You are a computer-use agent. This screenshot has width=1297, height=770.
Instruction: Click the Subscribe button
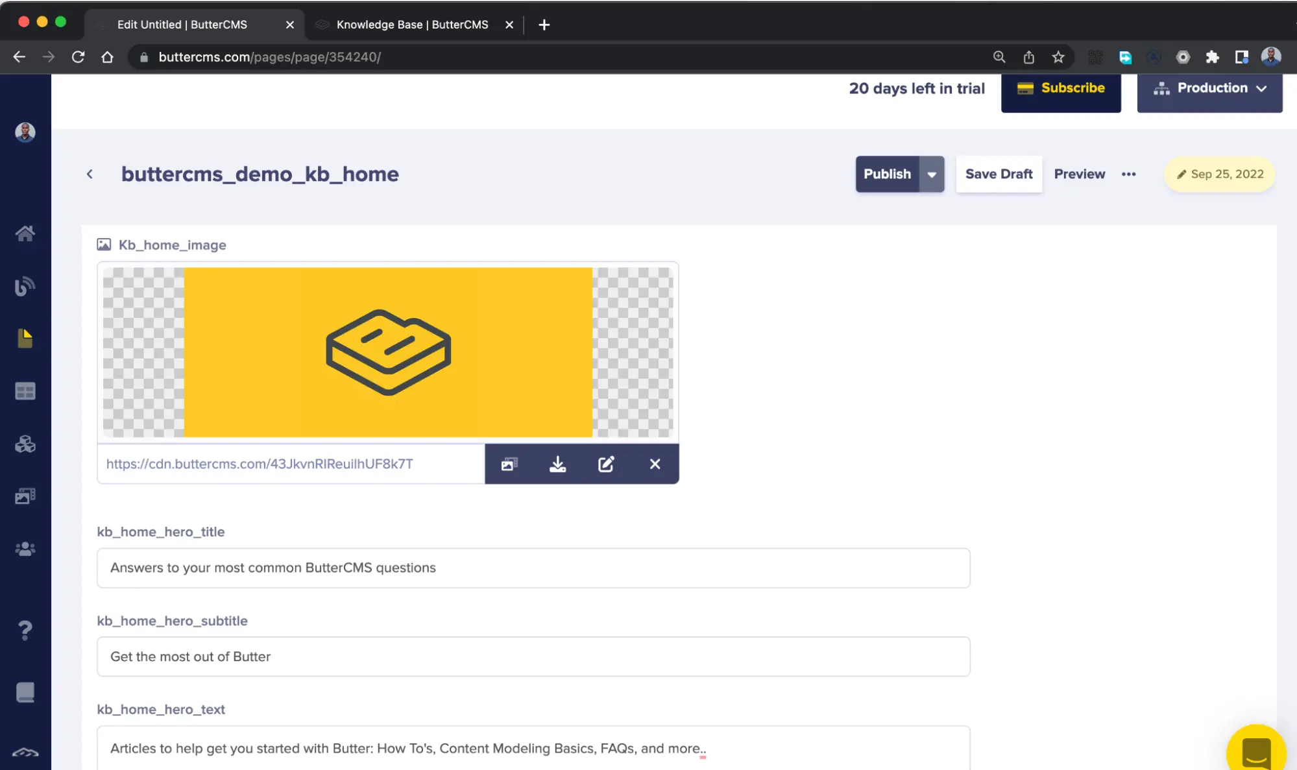coord(1061,88)
